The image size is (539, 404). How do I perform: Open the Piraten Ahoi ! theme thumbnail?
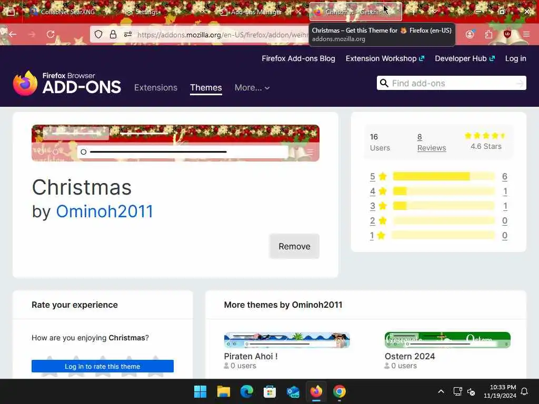(287, 340)
